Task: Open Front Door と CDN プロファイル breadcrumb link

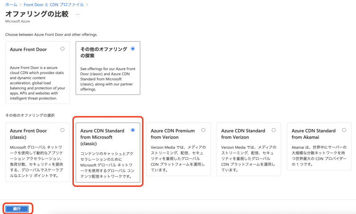Action: pyautogui.click(x=55, y=4)
